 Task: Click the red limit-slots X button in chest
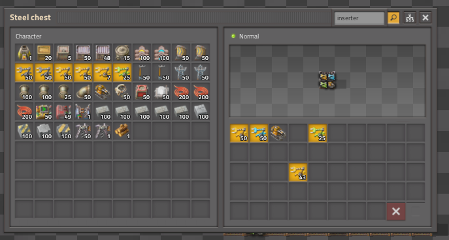pyautogui.click(x=396, y=211)
